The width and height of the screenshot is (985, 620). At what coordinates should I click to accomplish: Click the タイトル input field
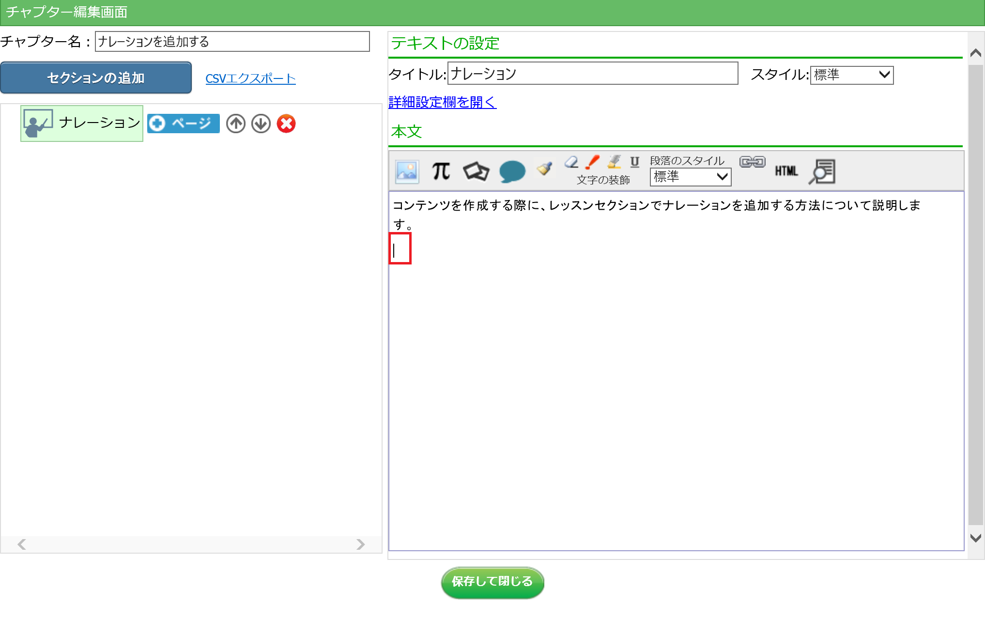(592, 74)
